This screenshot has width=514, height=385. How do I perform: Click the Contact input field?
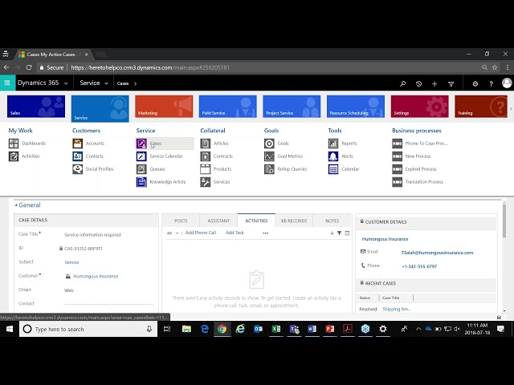[x=108, y=304]
